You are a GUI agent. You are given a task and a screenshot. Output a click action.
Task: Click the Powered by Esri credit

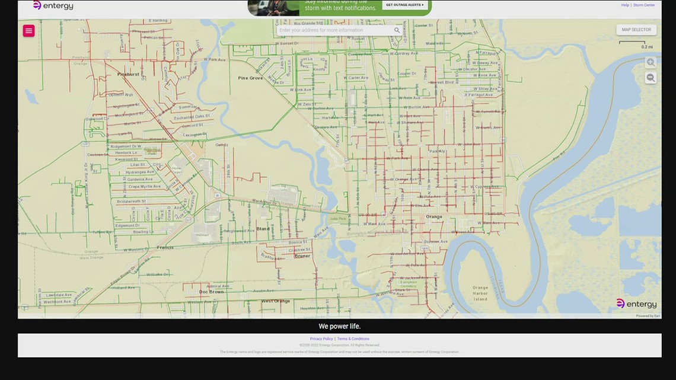[646, 316]
